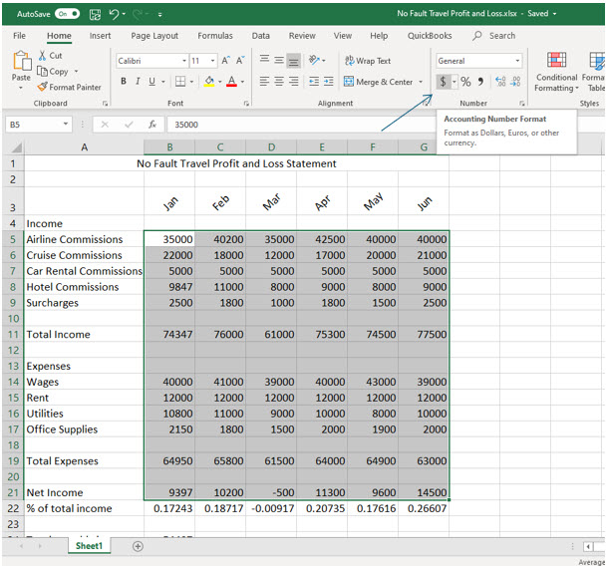Click Wrap Text button
The image size is (608, 568).
[368, 61]
